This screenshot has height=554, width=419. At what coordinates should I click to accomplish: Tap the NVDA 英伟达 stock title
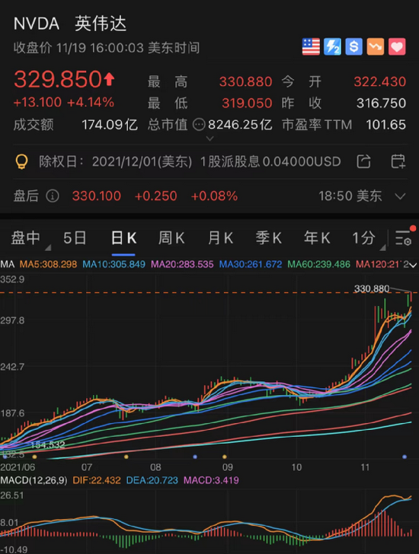click(69, 24)
